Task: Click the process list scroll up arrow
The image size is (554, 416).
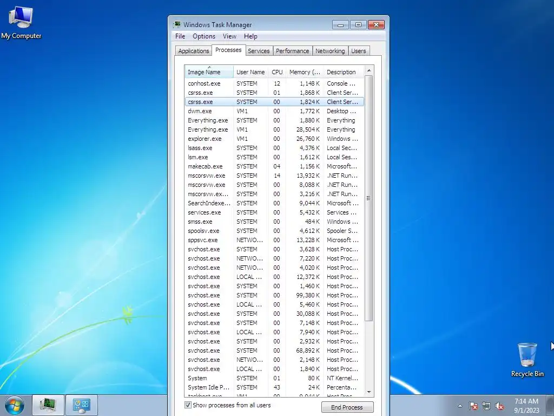Action: (x=369, y=70)
